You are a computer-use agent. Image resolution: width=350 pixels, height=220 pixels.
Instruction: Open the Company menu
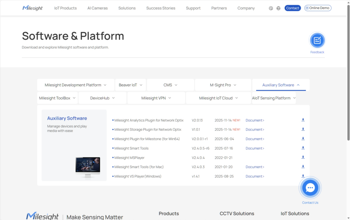point(246,8)
